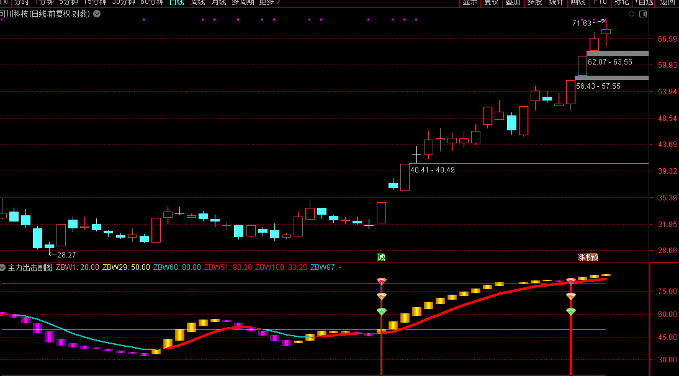Click the ZBW87: - indicator value
679x376 pixels.
(x=326, y=267)
